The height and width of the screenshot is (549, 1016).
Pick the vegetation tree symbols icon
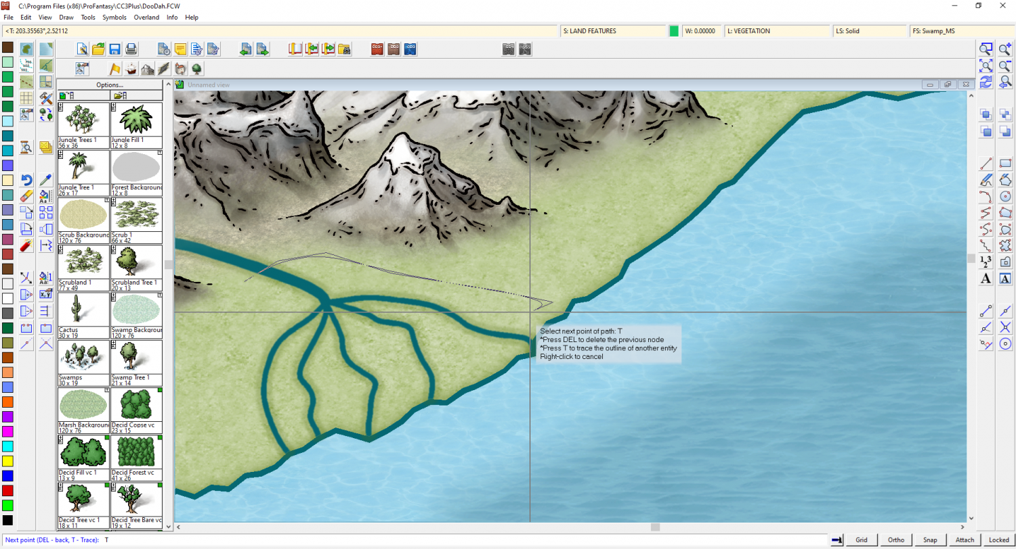point(196,69)
